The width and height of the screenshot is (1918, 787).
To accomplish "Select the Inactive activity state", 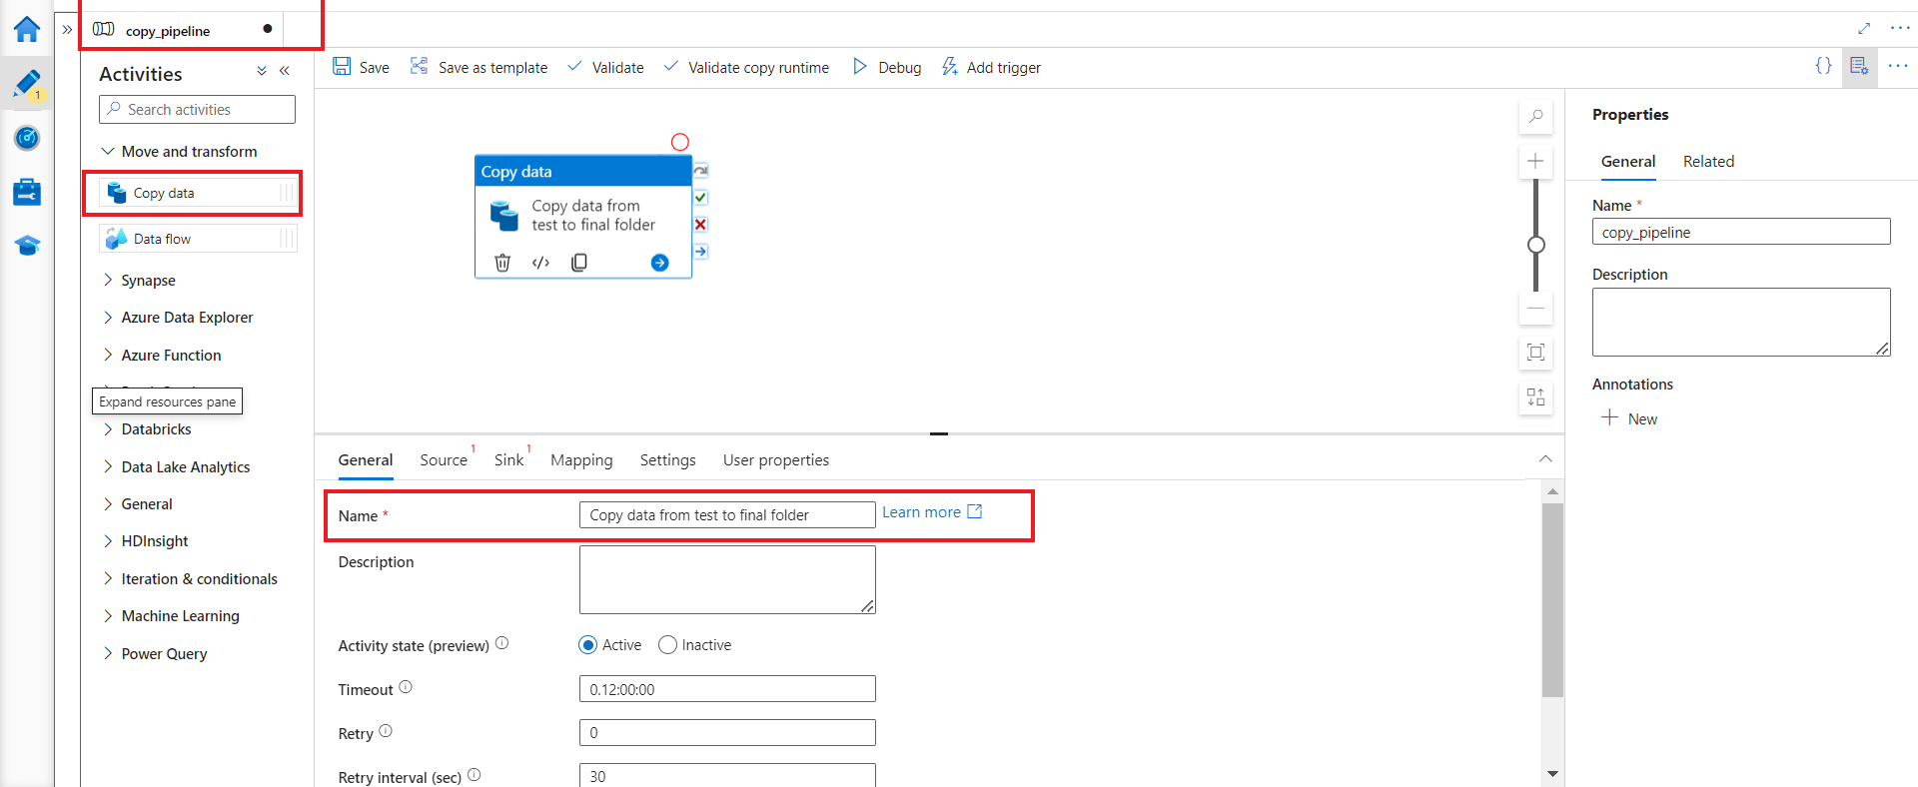I will pos(668,645).
